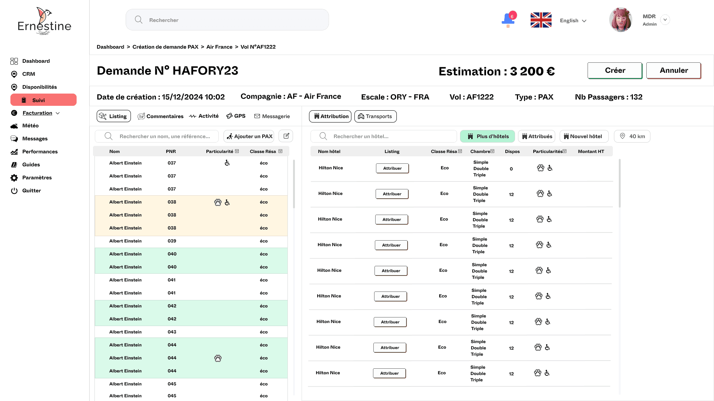Screen dimensions: 714x401
Task: Click the wheelchair icon on first PNR 037 row
Action: click(x=227, y=163)
